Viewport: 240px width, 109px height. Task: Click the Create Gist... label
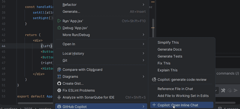click(x=73, y=84)
